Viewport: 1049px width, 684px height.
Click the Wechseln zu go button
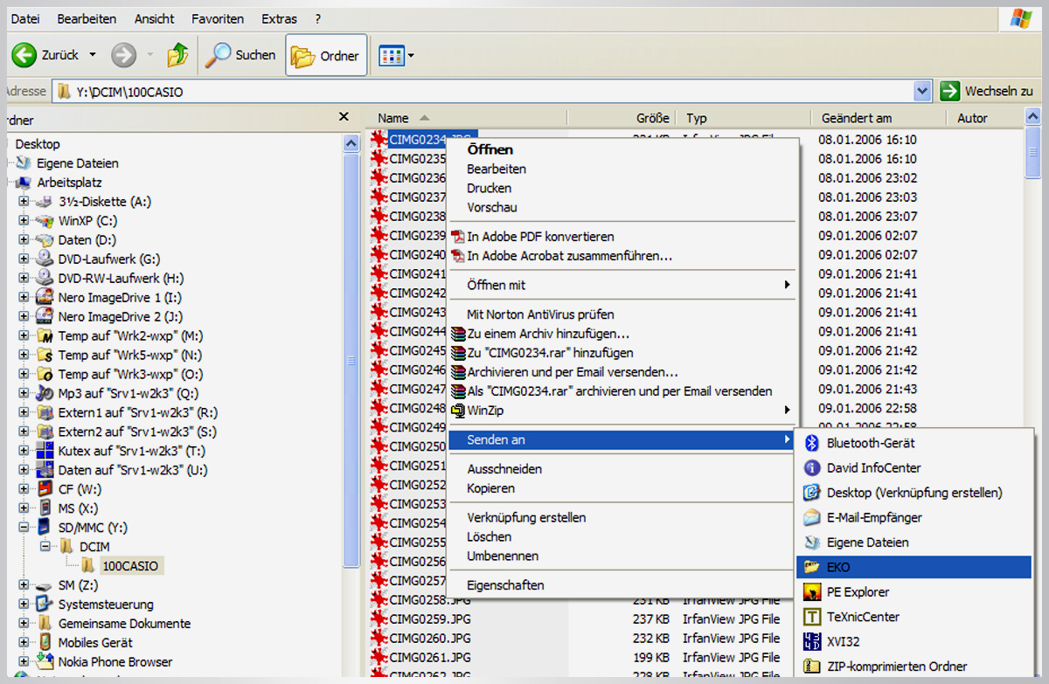tap(987, 91)
